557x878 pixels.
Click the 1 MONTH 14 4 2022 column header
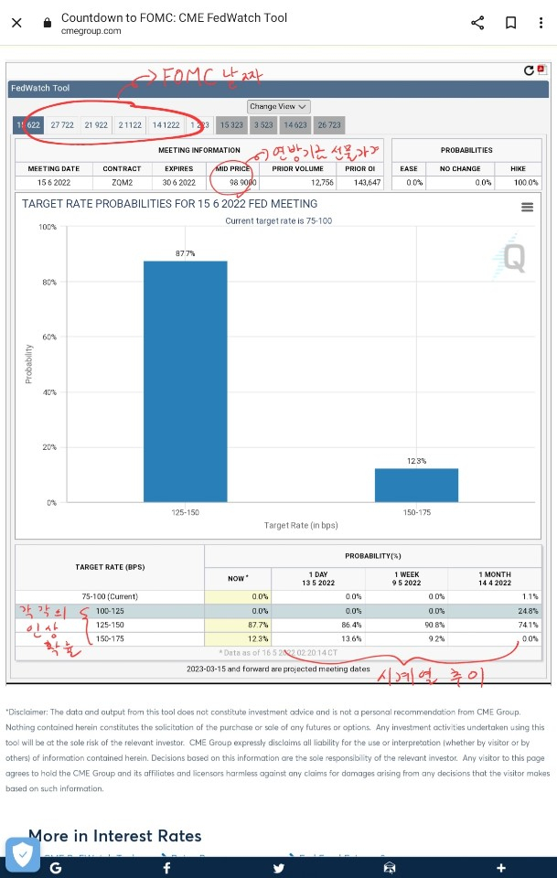coord(495,578)
